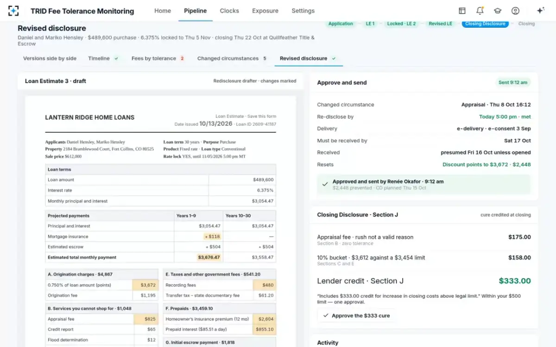
Task: Click the Credit report $65 value
Action: 152,329
